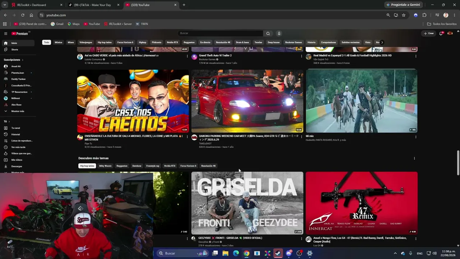Expand Mostrar más under subscriptions
460x259 pixels.
(x=19, y=111)
